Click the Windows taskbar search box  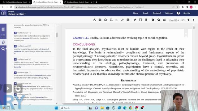[x=74, y=108]
